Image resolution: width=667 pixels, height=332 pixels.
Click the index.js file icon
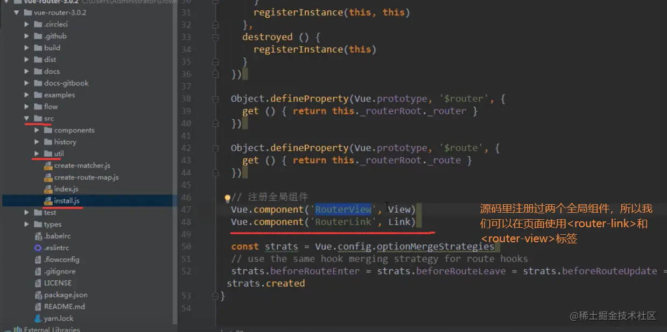48,189
